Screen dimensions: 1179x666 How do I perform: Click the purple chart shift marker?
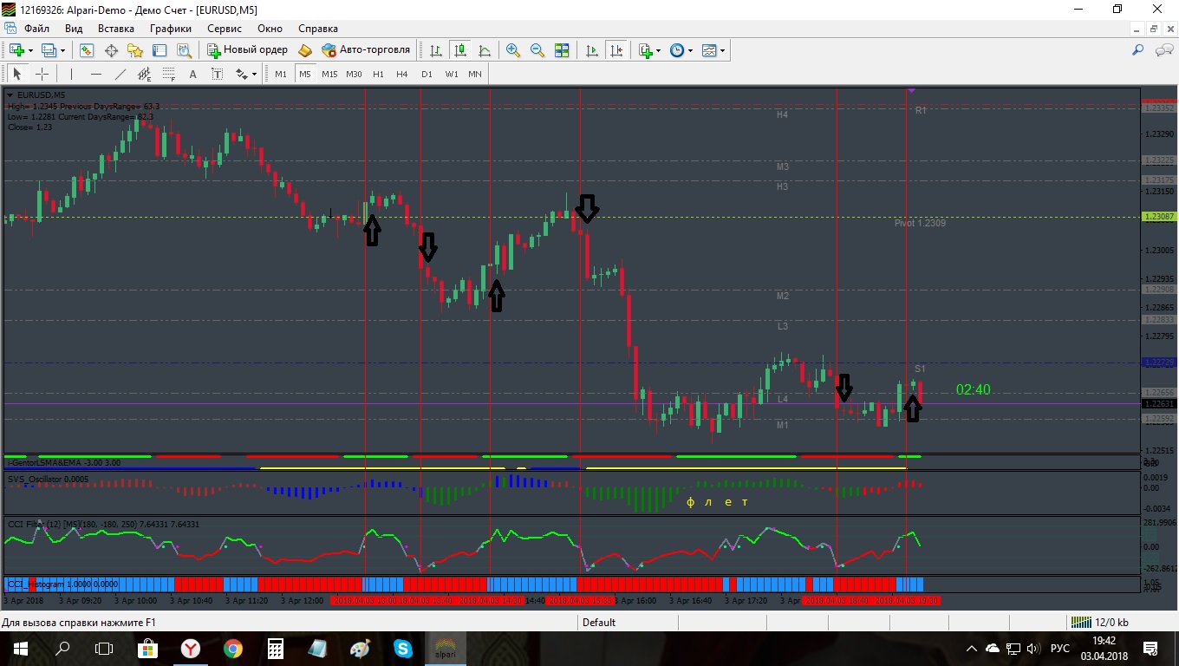911,89
